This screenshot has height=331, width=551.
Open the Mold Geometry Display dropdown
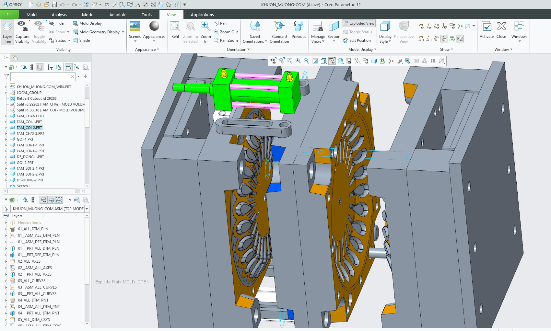click(x=123, y=32)
